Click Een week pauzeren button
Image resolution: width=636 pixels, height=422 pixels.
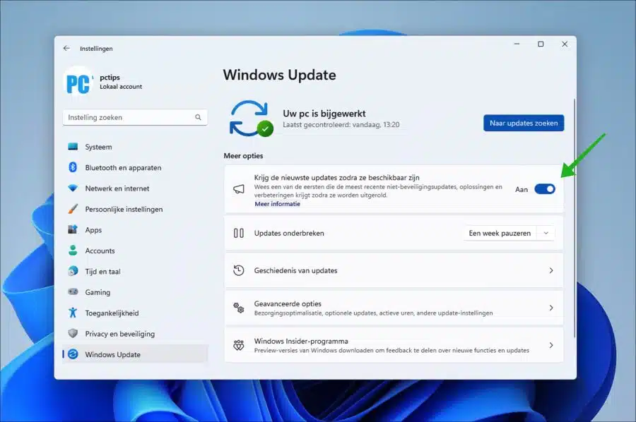500,233
